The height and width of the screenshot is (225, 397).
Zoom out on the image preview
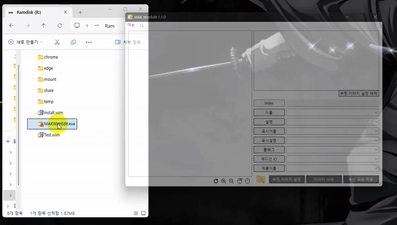(231, 181)
